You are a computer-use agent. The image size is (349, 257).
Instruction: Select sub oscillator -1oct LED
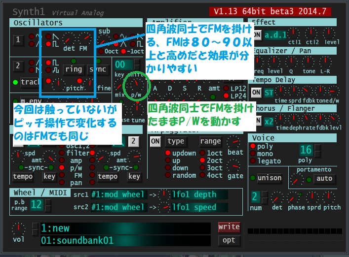pos(123,52)
